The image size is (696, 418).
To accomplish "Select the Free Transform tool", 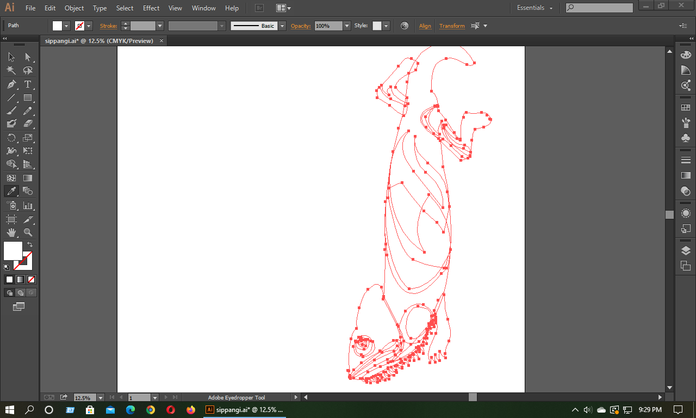I will 28,151.
